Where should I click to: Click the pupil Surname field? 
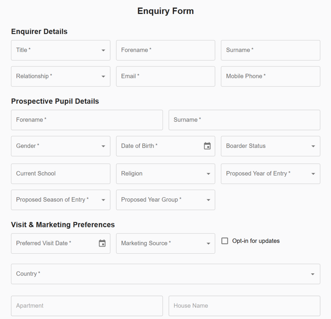point(244,120)
